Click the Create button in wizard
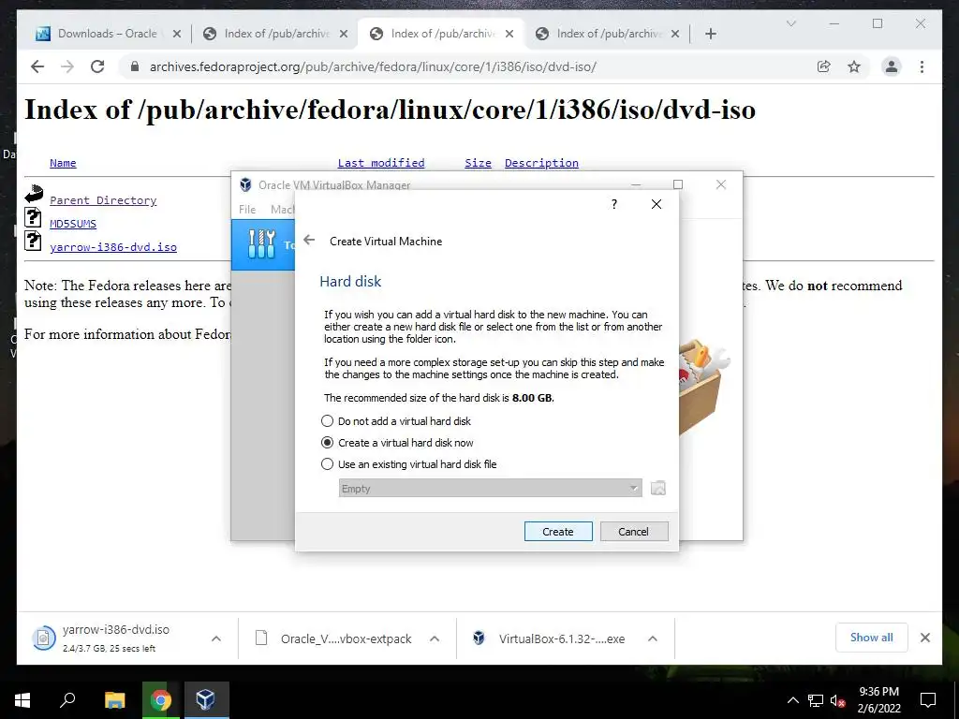959x719 pixels. 558,532
